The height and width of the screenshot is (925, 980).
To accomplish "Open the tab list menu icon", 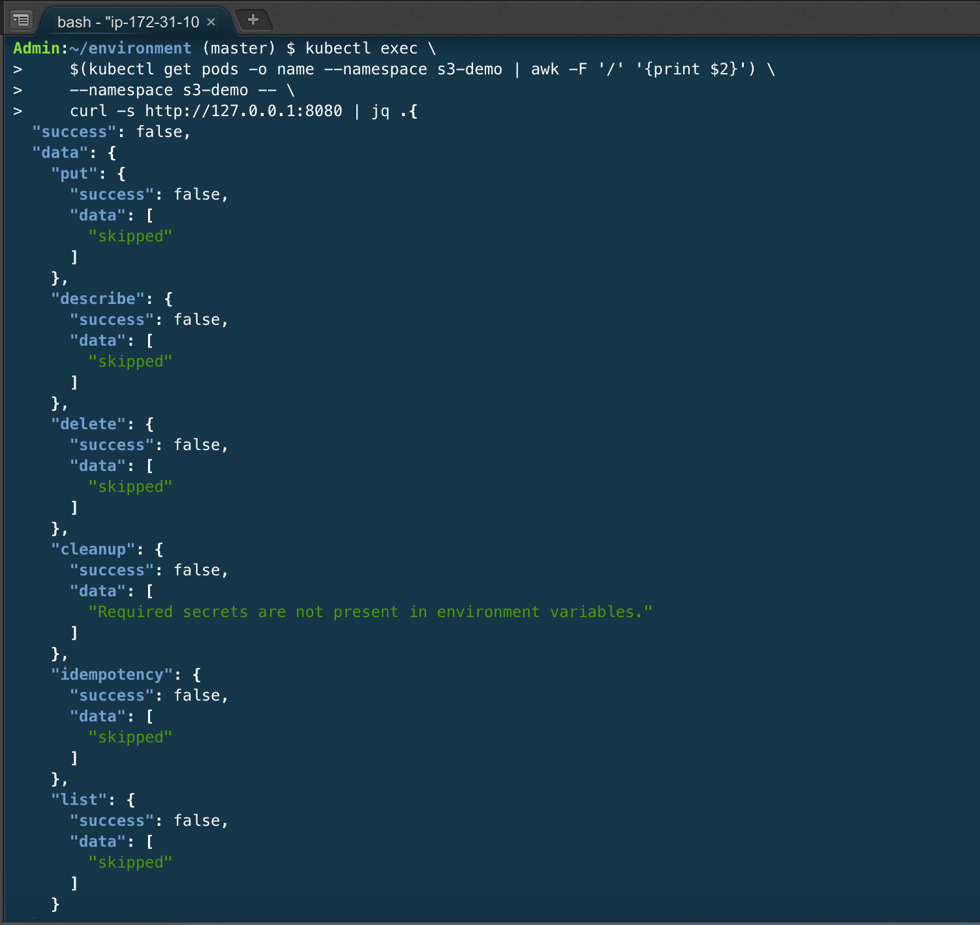I will pyautogui.click(x=20, y=20).
